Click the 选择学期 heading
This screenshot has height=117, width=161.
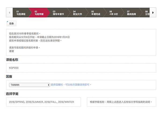point(12,94)
